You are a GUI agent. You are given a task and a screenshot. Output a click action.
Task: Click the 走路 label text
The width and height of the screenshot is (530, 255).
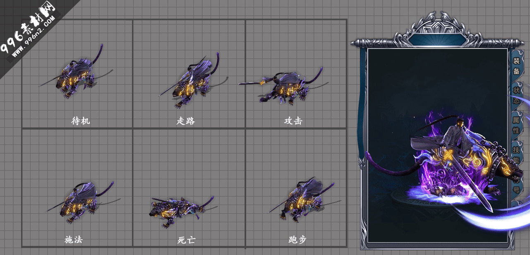click(186, 121)
